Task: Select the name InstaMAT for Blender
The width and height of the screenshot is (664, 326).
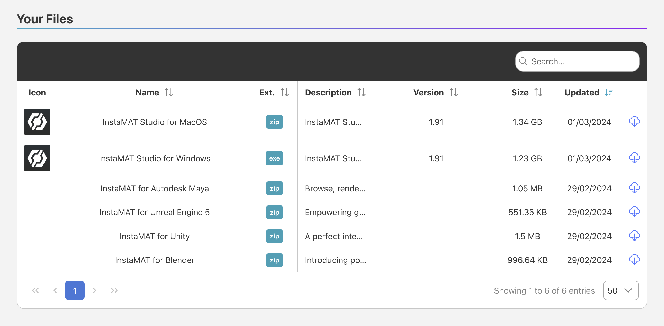Action: 155,260
